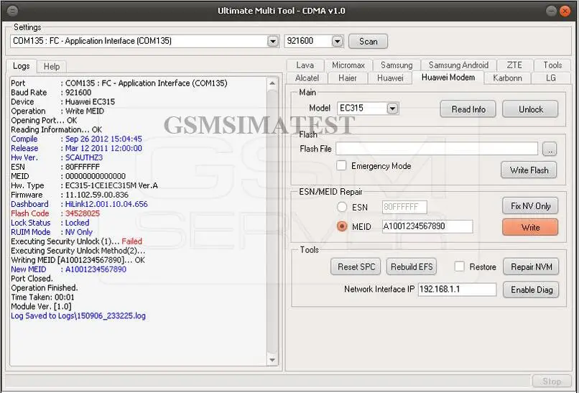
Task: Open the LG tab
Action: [x=550, y=78]
